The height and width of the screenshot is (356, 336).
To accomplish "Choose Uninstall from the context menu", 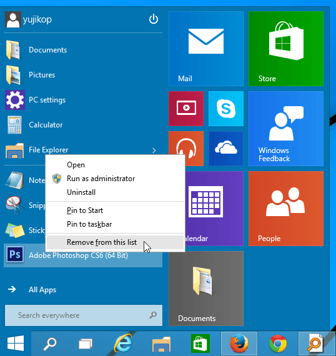I will [x=116, y=192].
